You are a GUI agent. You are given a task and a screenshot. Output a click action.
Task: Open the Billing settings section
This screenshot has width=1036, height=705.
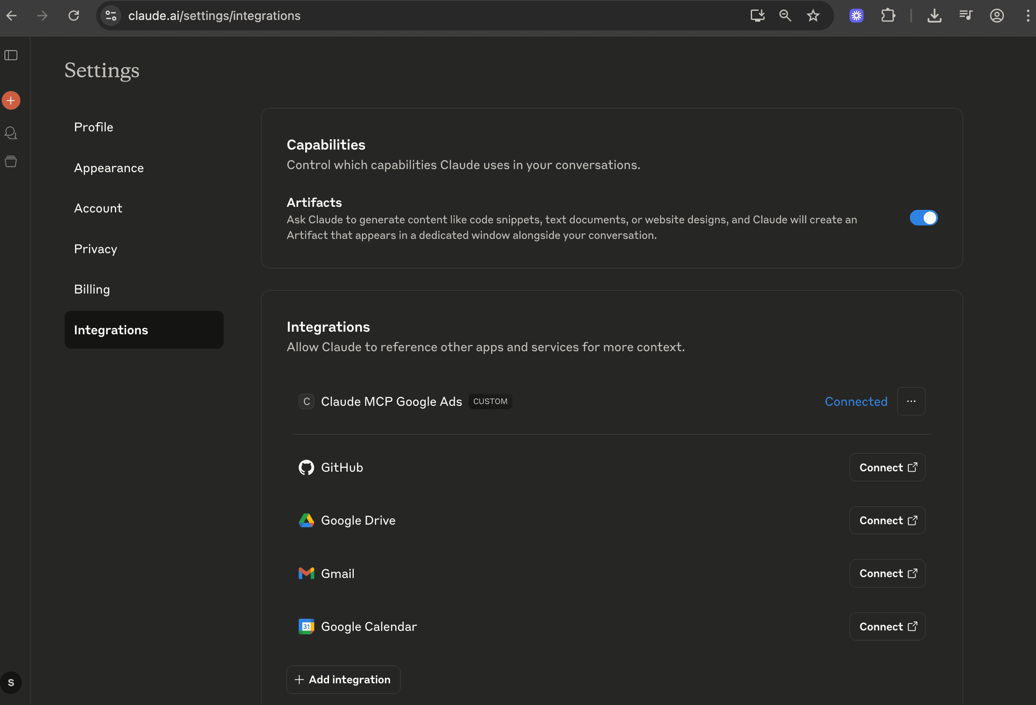(92, 289)
